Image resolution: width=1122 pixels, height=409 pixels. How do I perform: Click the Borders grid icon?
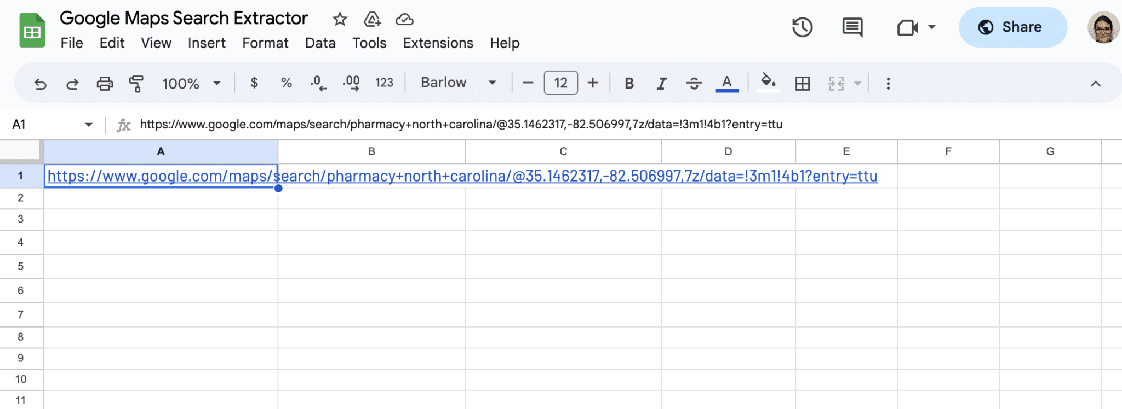point(803,84)
